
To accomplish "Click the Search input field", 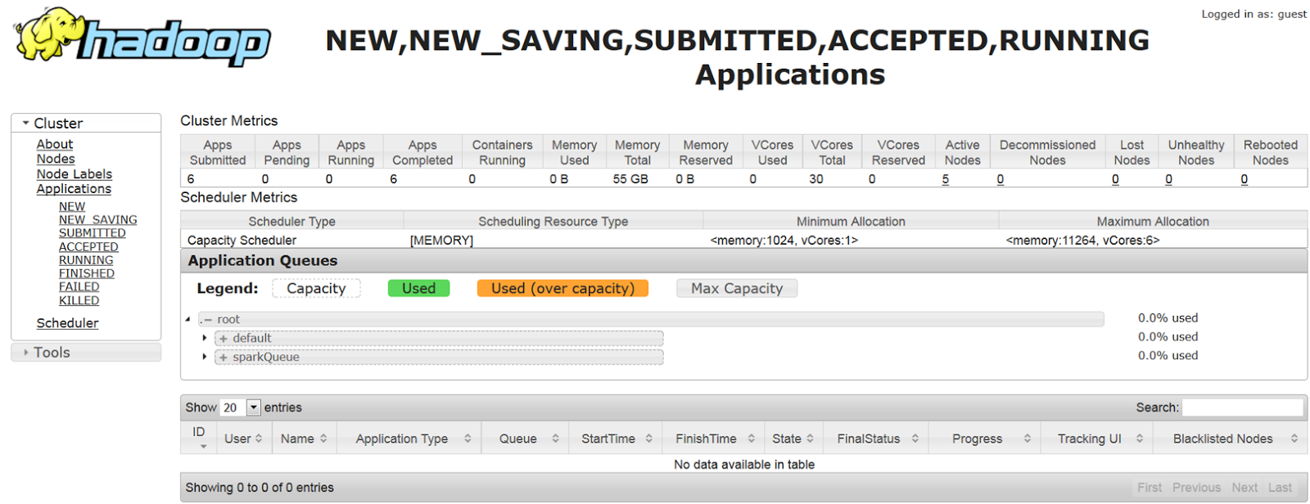I will 1243,407.
